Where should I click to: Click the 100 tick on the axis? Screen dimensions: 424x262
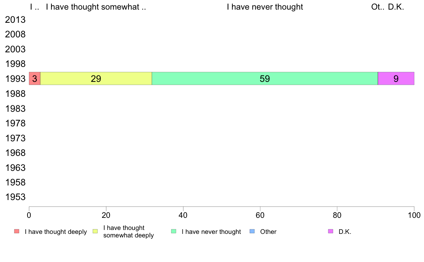(x=414, y=215)
